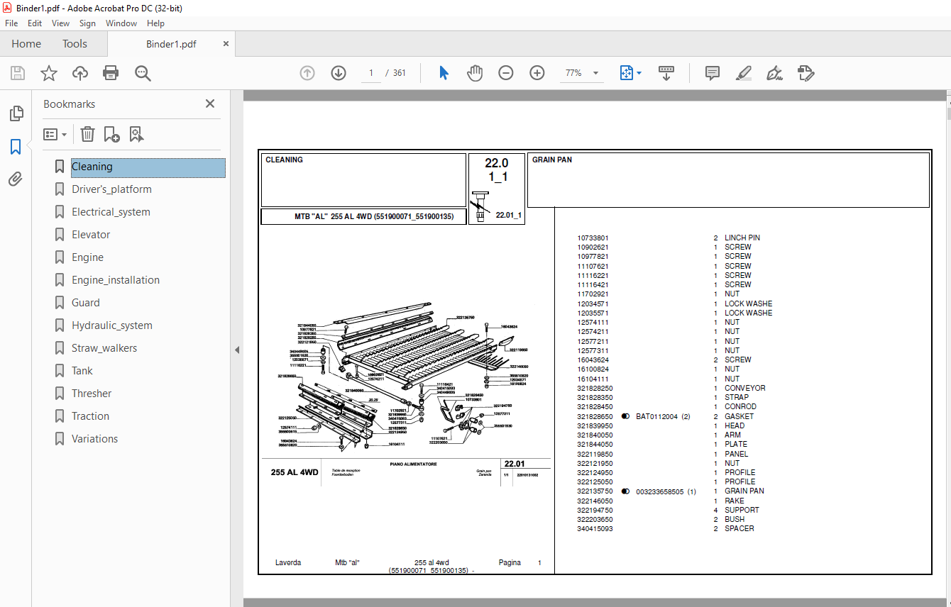Click the GRAIN PAN part name text
The image size is (951, 607).
(744, 491)
